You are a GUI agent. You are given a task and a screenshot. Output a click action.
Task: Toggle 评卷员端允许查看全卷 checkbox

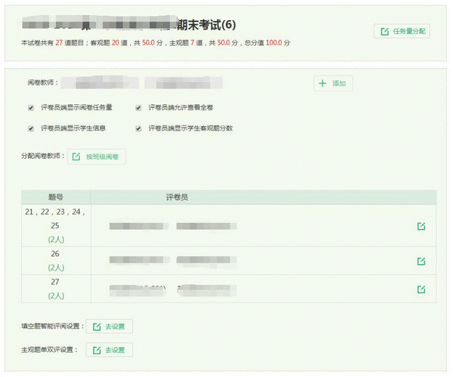[x=139, y=107]
